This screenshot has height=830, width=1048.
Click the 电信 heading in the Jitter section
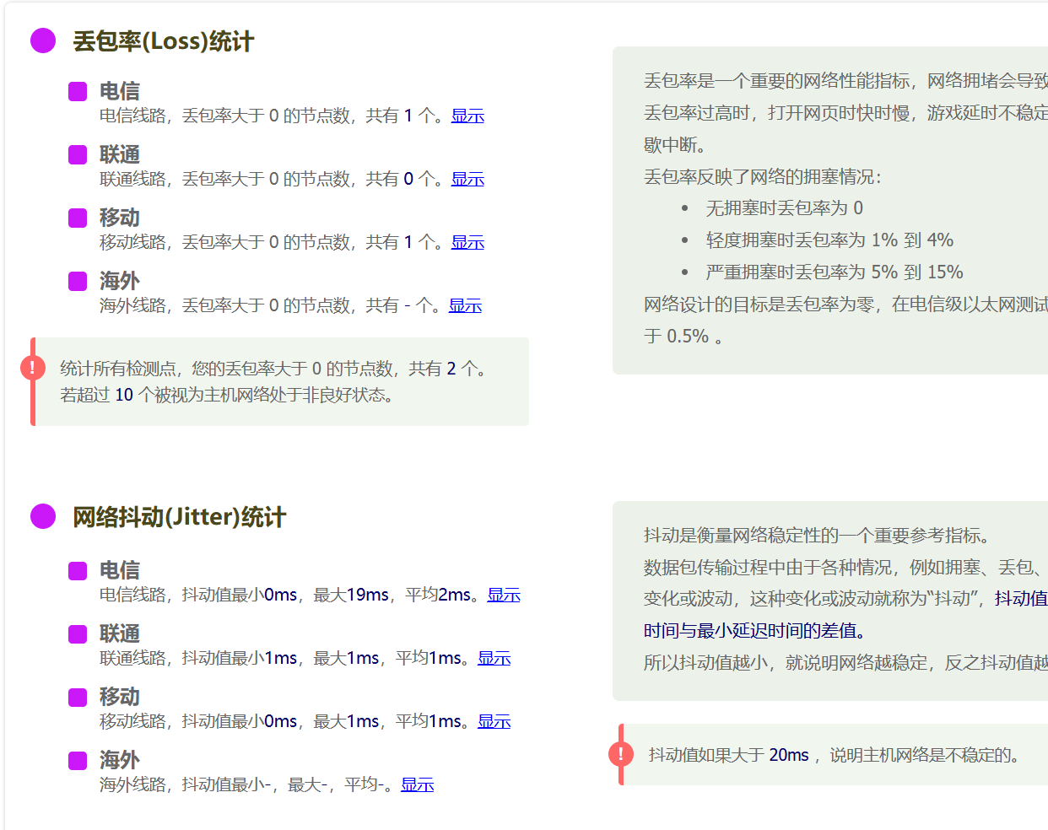119,570
